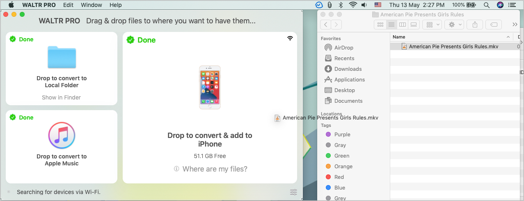Viewport: 524px width, 201px height.
Task: Click green Done checkmark on iPhone card
Action: [x=130, y=40]
